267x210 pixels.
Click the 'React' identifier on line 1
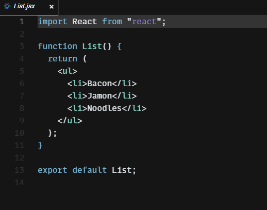pyautogui.click(x=85, y=22)
